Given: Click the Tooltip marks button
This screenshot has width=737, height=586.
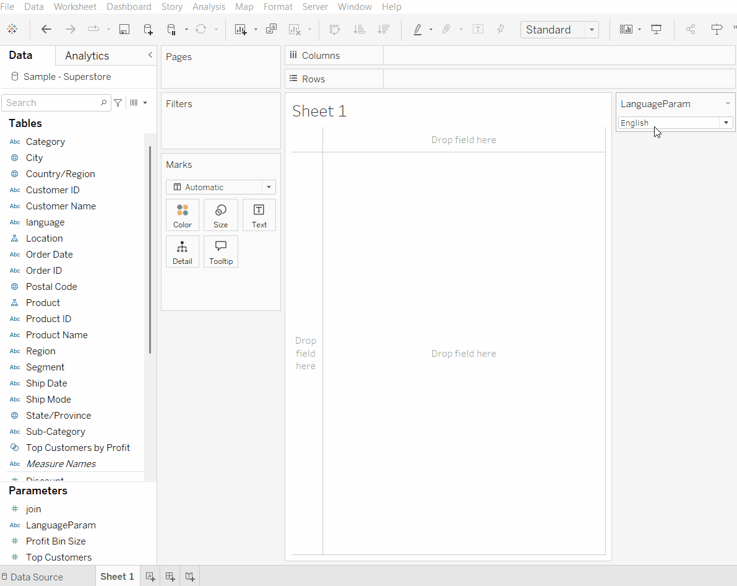Looking at the screenshot, I should coord(221,251).
